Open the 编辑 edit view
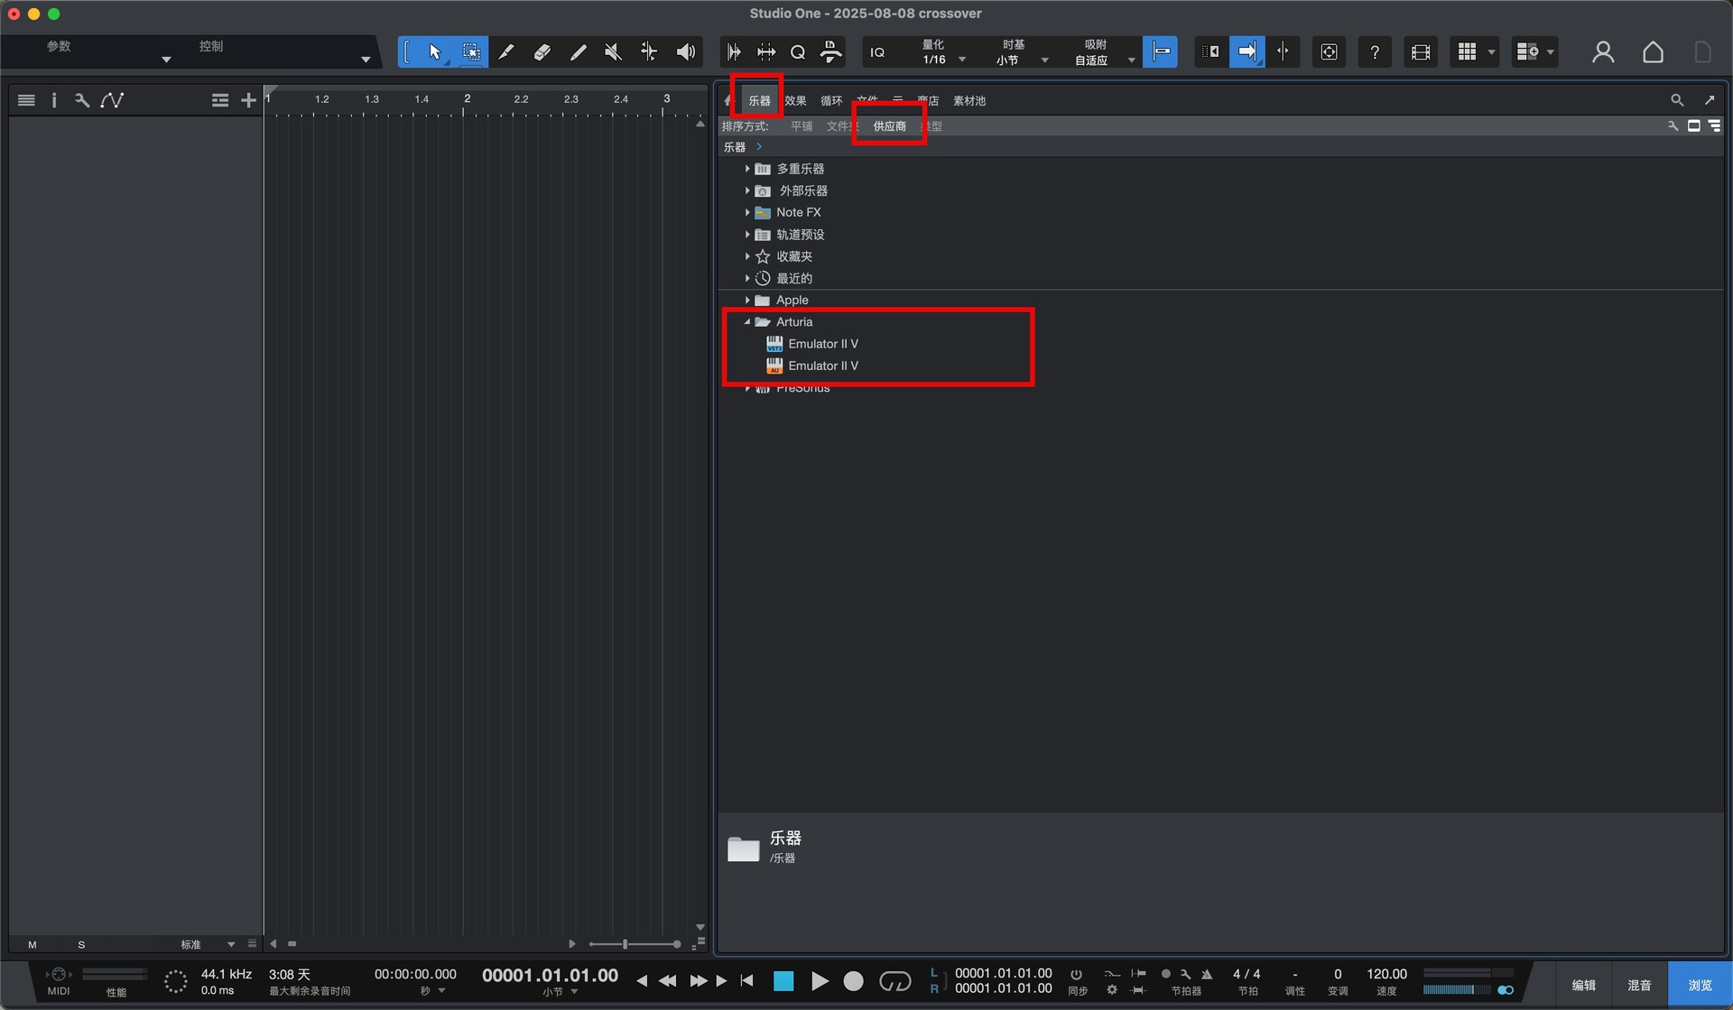Image resolution: width=1733 pixels, height=1010 pixels. tap(1583, 985)
